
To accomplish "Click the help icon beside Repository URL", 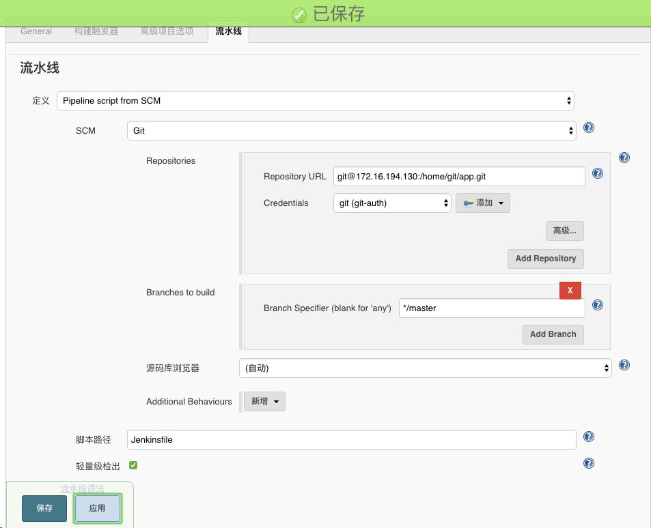I will [x=597, y=173].
